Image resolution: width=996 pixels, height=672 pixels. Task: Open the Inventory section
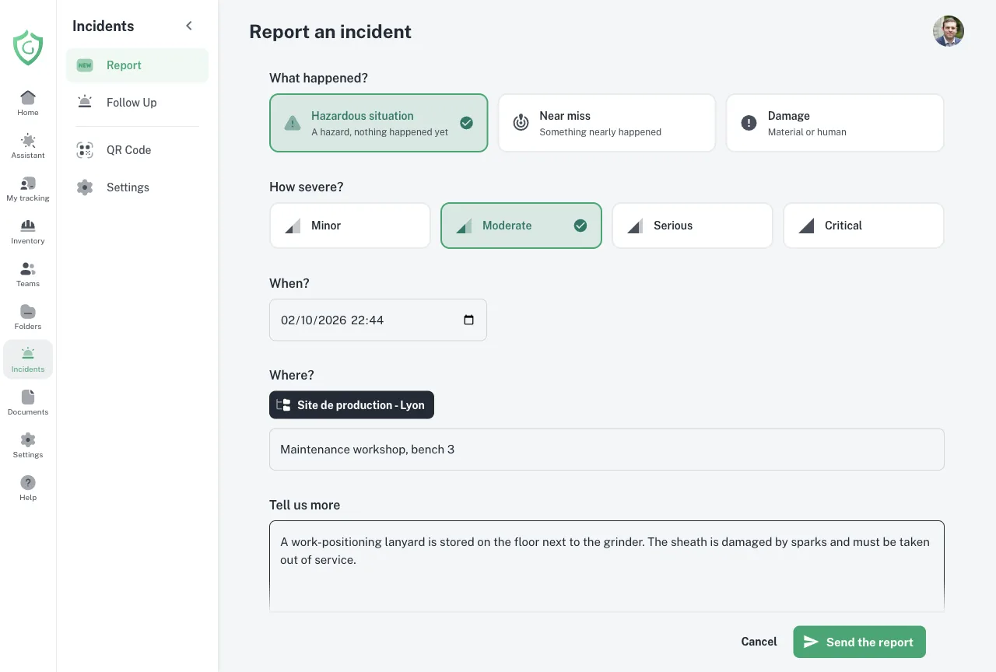pos(28,231)
